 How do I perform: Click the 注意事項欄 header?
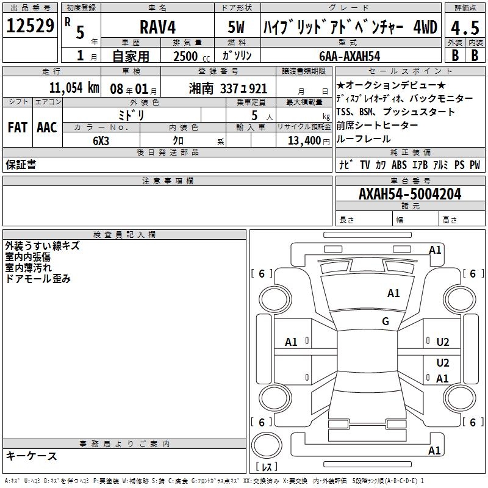[167, 181]
